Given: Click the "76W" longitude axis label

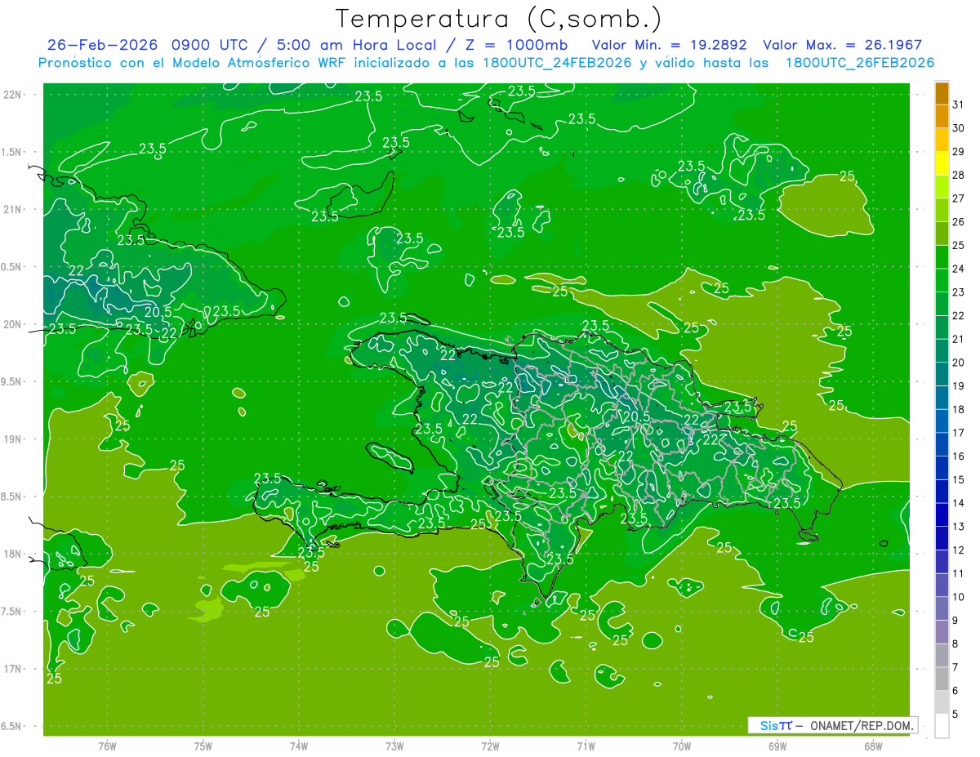Looking at the screenshot, I should coord(107,746).
